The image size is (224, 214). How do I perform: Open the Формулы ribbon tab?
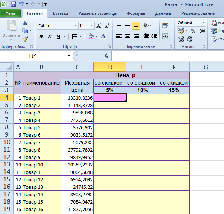pyautogui.click(x=136, y=14)
